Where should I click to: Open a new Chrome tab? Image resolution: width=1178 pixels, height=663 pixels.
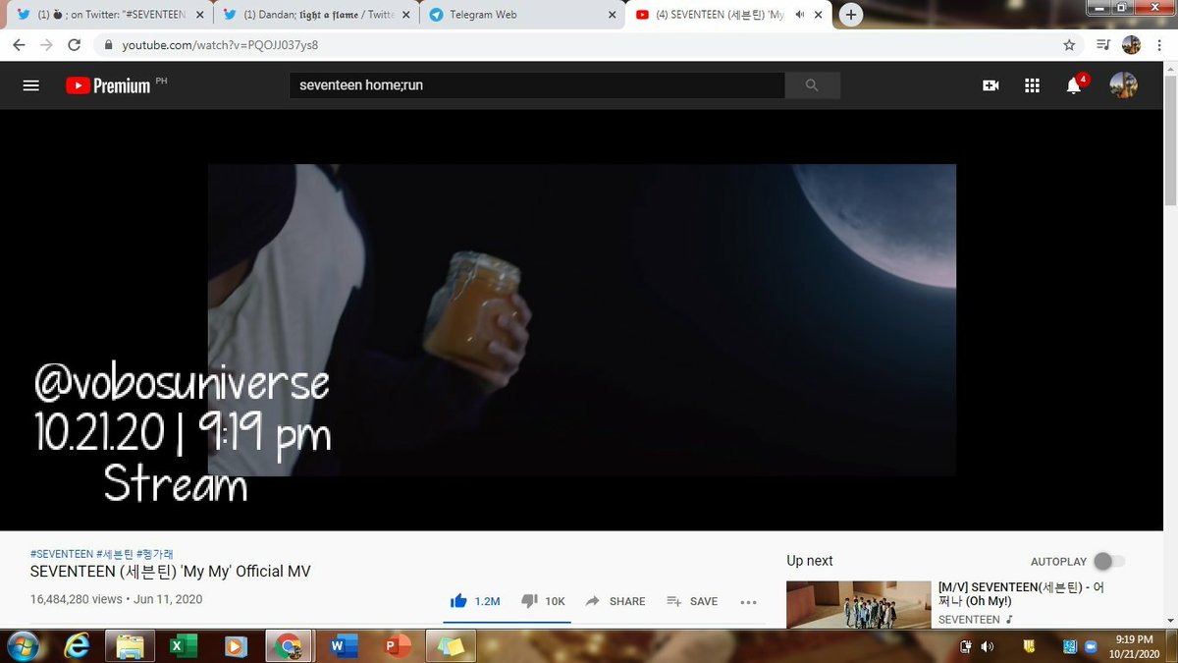(850, 15)
